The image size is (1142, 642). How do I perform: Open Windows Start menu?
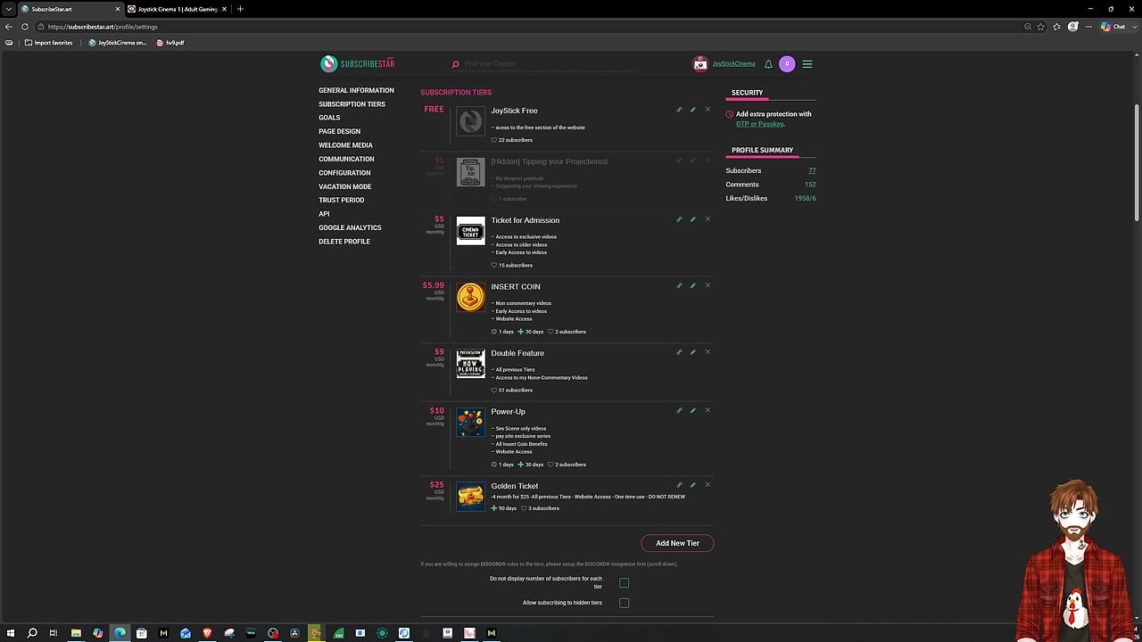(11, 633)
